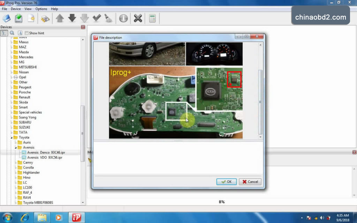Open the Device menu
The width and height of the screenshot is (357, 223).
[16, 9]
